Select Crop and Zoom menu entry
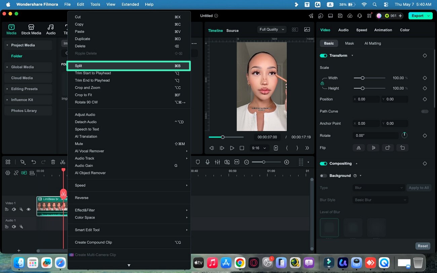The height and width of the screenshot is (273, 437). [129, 88]
